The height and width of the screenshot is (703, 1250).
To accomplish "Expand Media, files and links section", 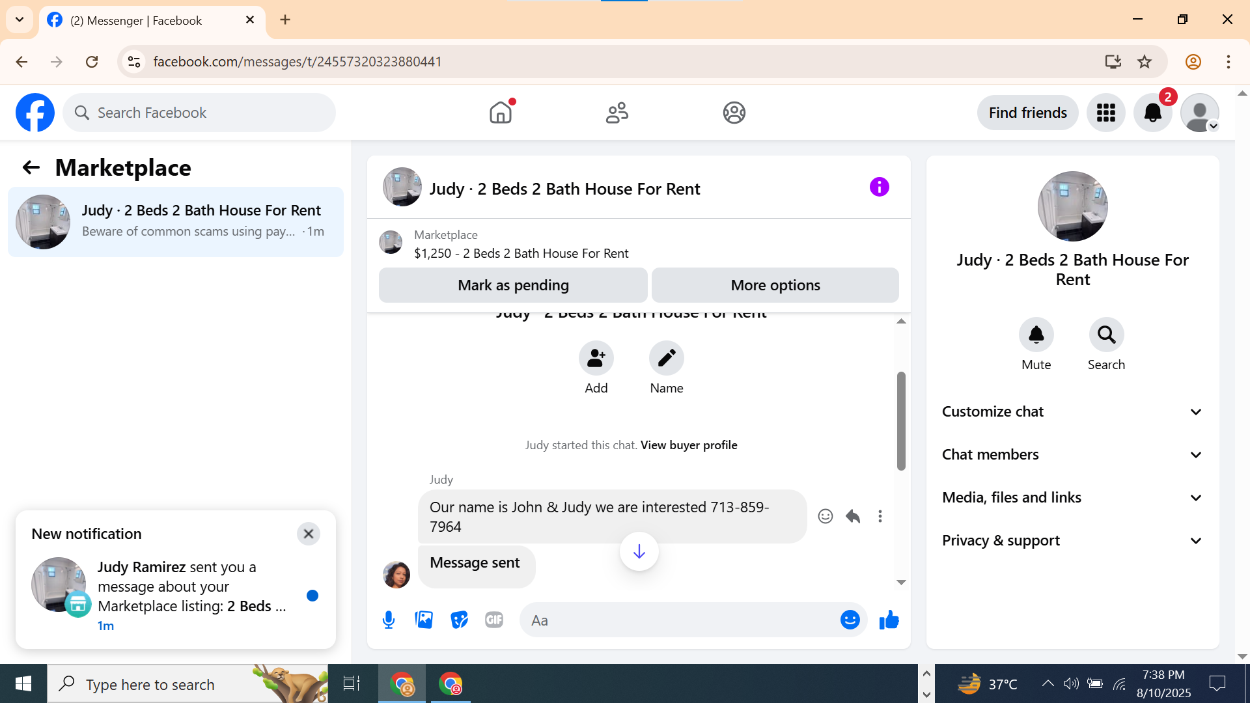I will click(x=1072, y=497).
